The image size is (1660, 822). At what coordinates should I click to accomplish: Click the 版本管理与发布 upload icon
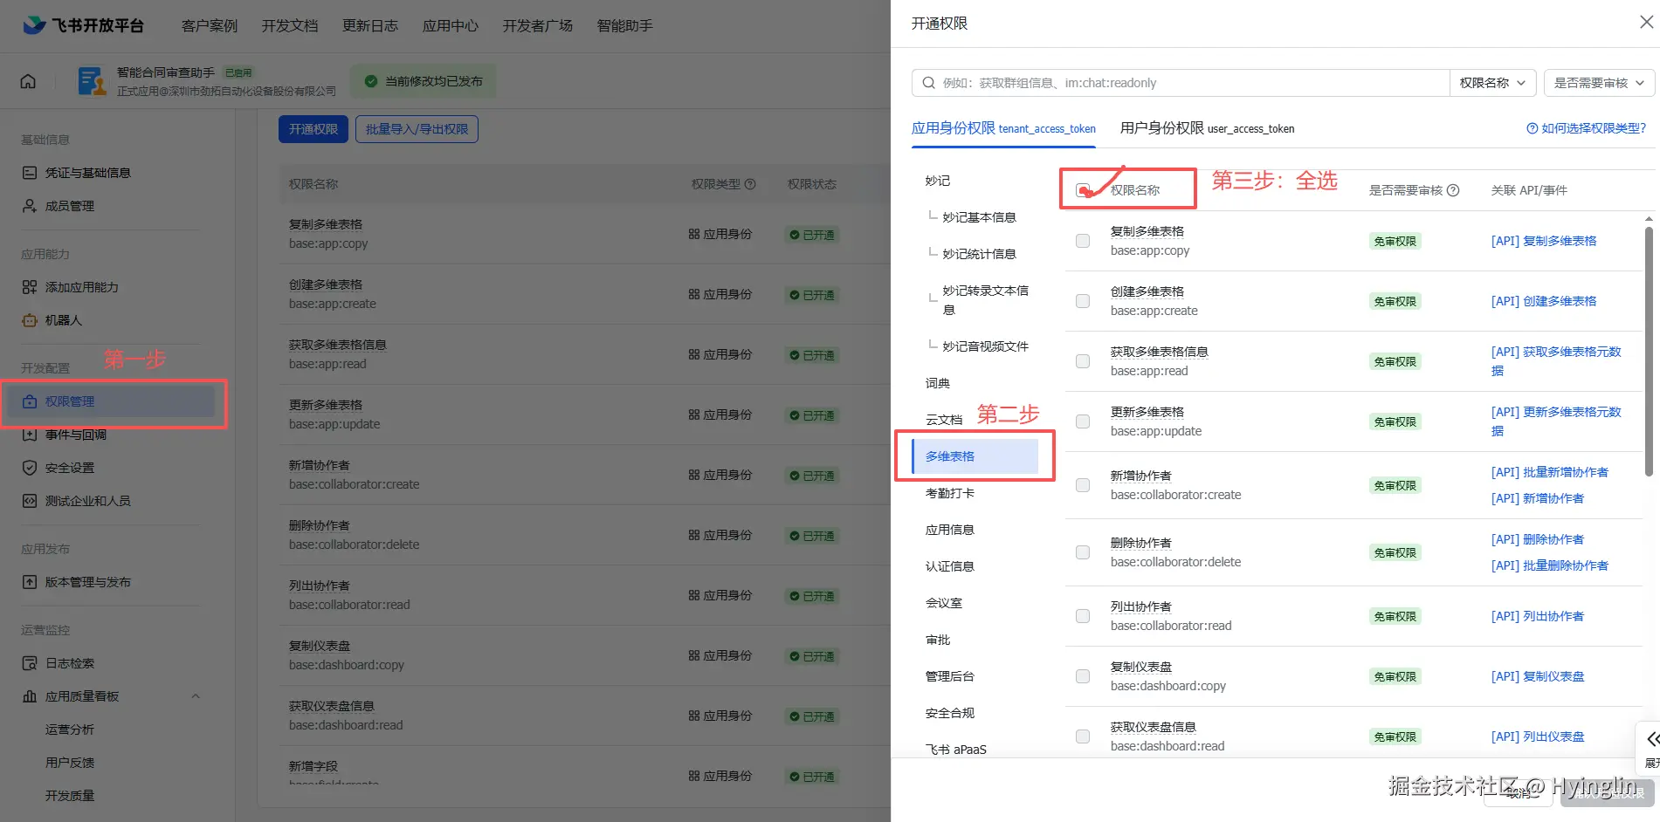[30, 582]
